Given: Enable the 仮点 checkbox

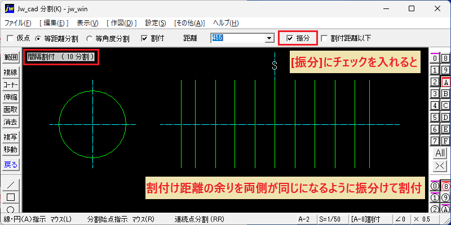Looking at the screenshot, I should (x=10, y=38).
